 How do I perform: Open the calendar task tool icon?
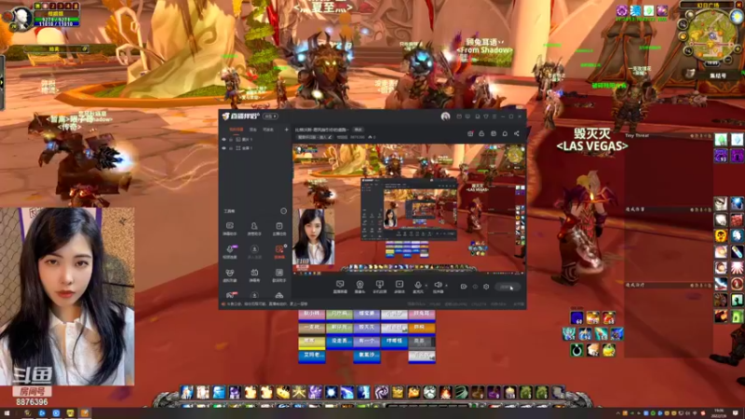(278, 228)
